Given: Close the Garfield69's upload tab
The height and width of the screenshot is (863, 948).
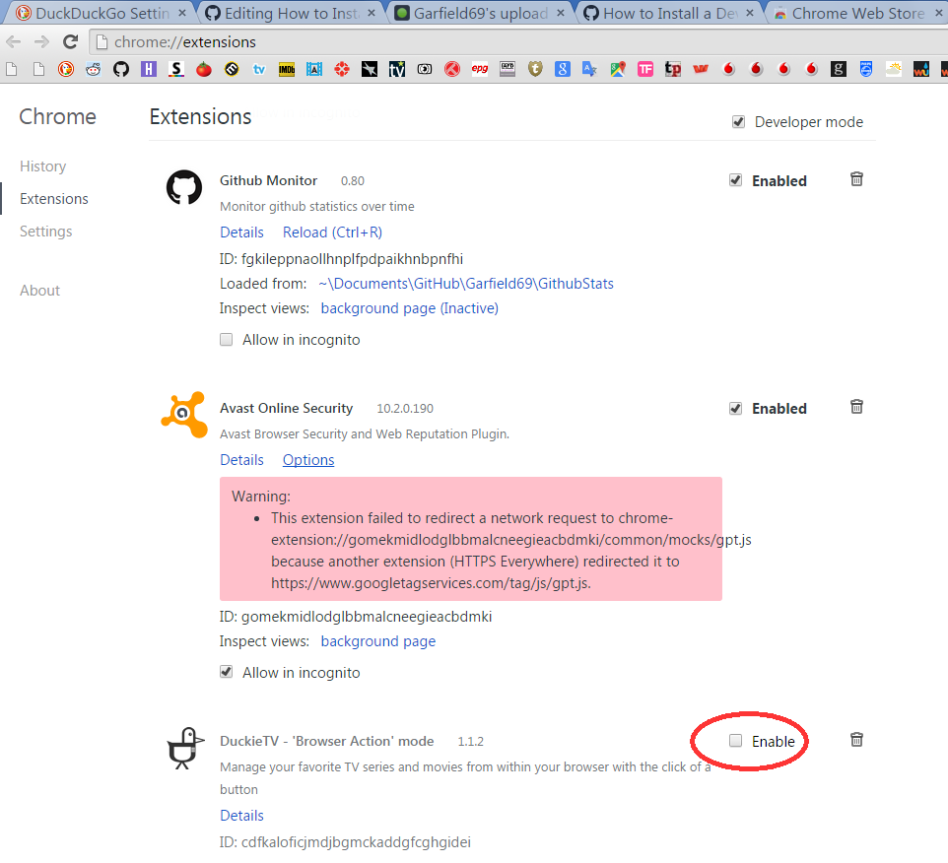Looking at the screenshot, I should [x=561, y=13].
